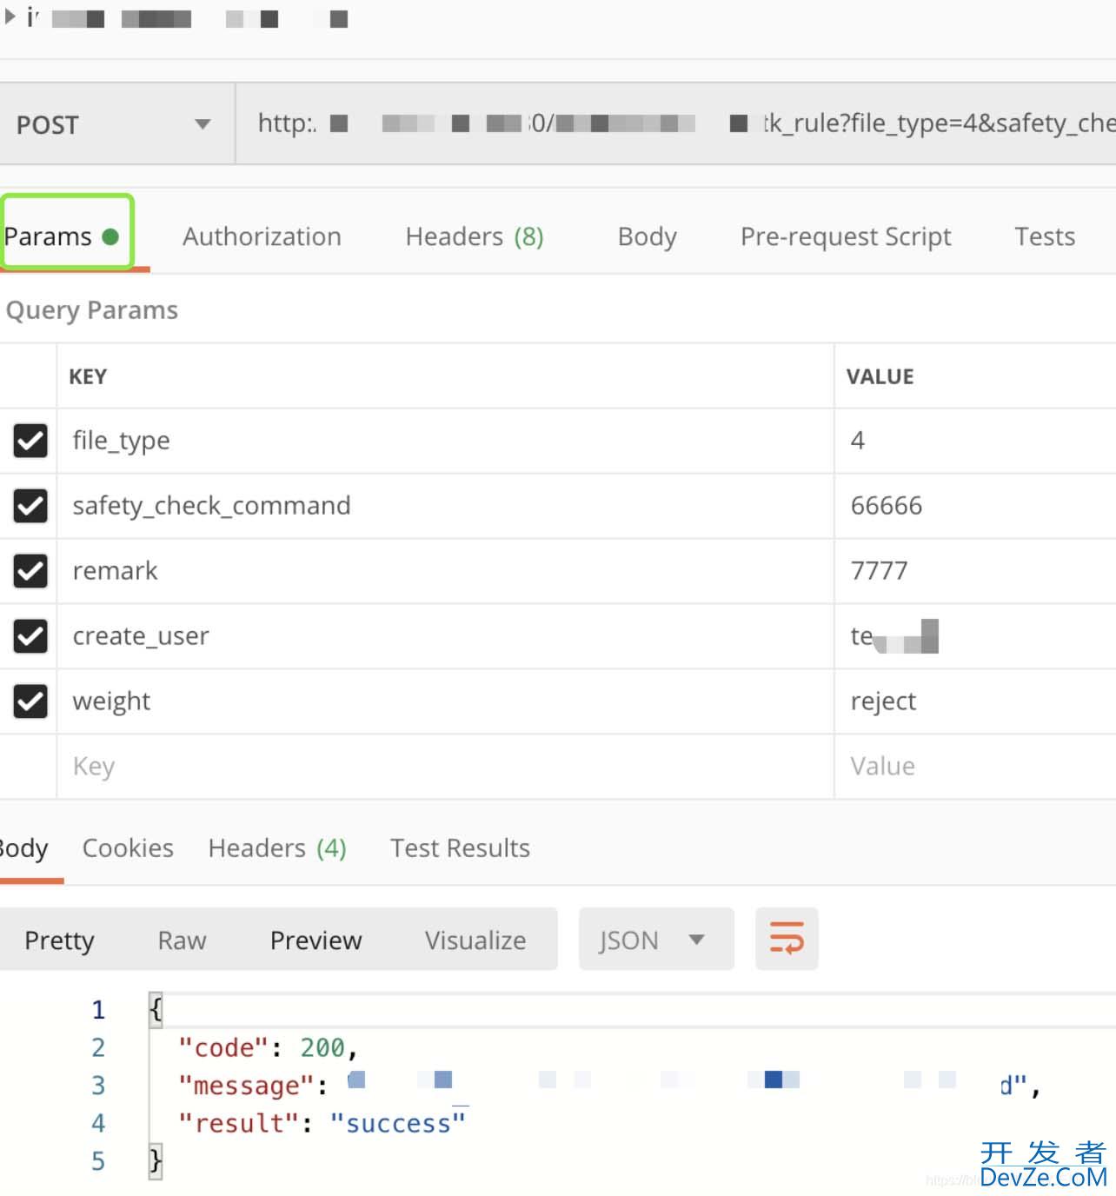Open the response Cookies tab

coord(128,848)
